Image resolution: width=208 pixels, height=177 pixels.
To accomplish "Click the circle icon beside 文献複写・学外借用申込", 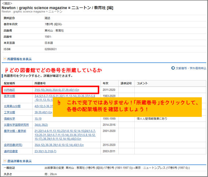I will pyautogui.click(x=173, y=68).
